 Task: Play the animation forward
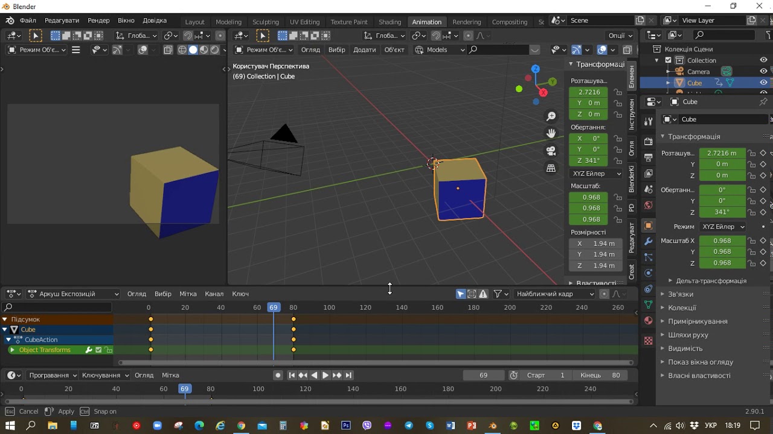tap(326, 375)
